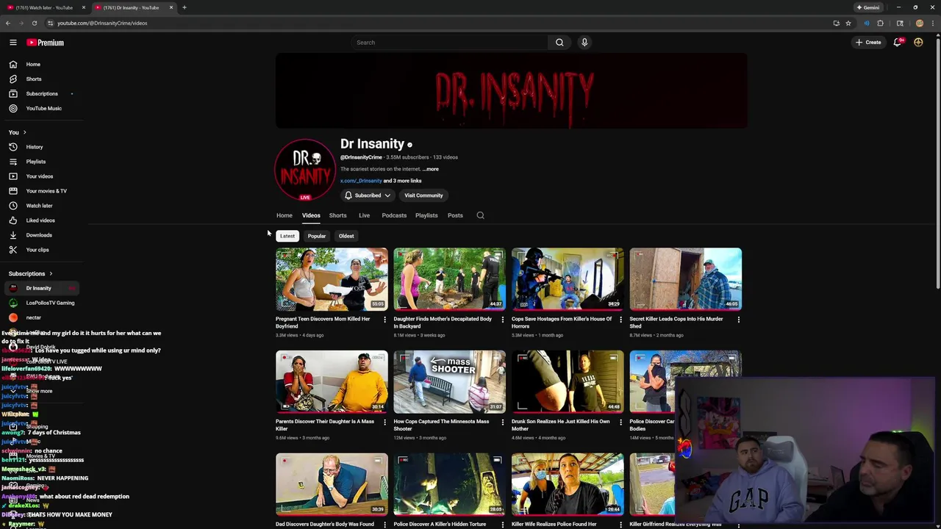This screenshot has width=941, height=529.
Task: Click the Search input field
Action: coord(448,43)
